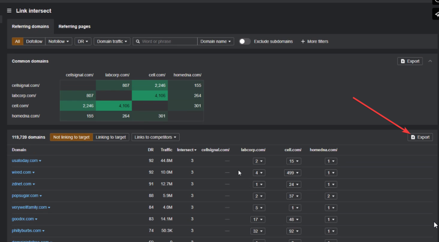Viewport: 439px width, 242px height.
Task: Open the hamburger menu beside Link intersect
Action: click(x=9, y=11)
